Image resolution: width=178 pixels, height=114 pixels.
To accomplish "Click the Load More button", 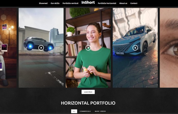I will [88, 92].
